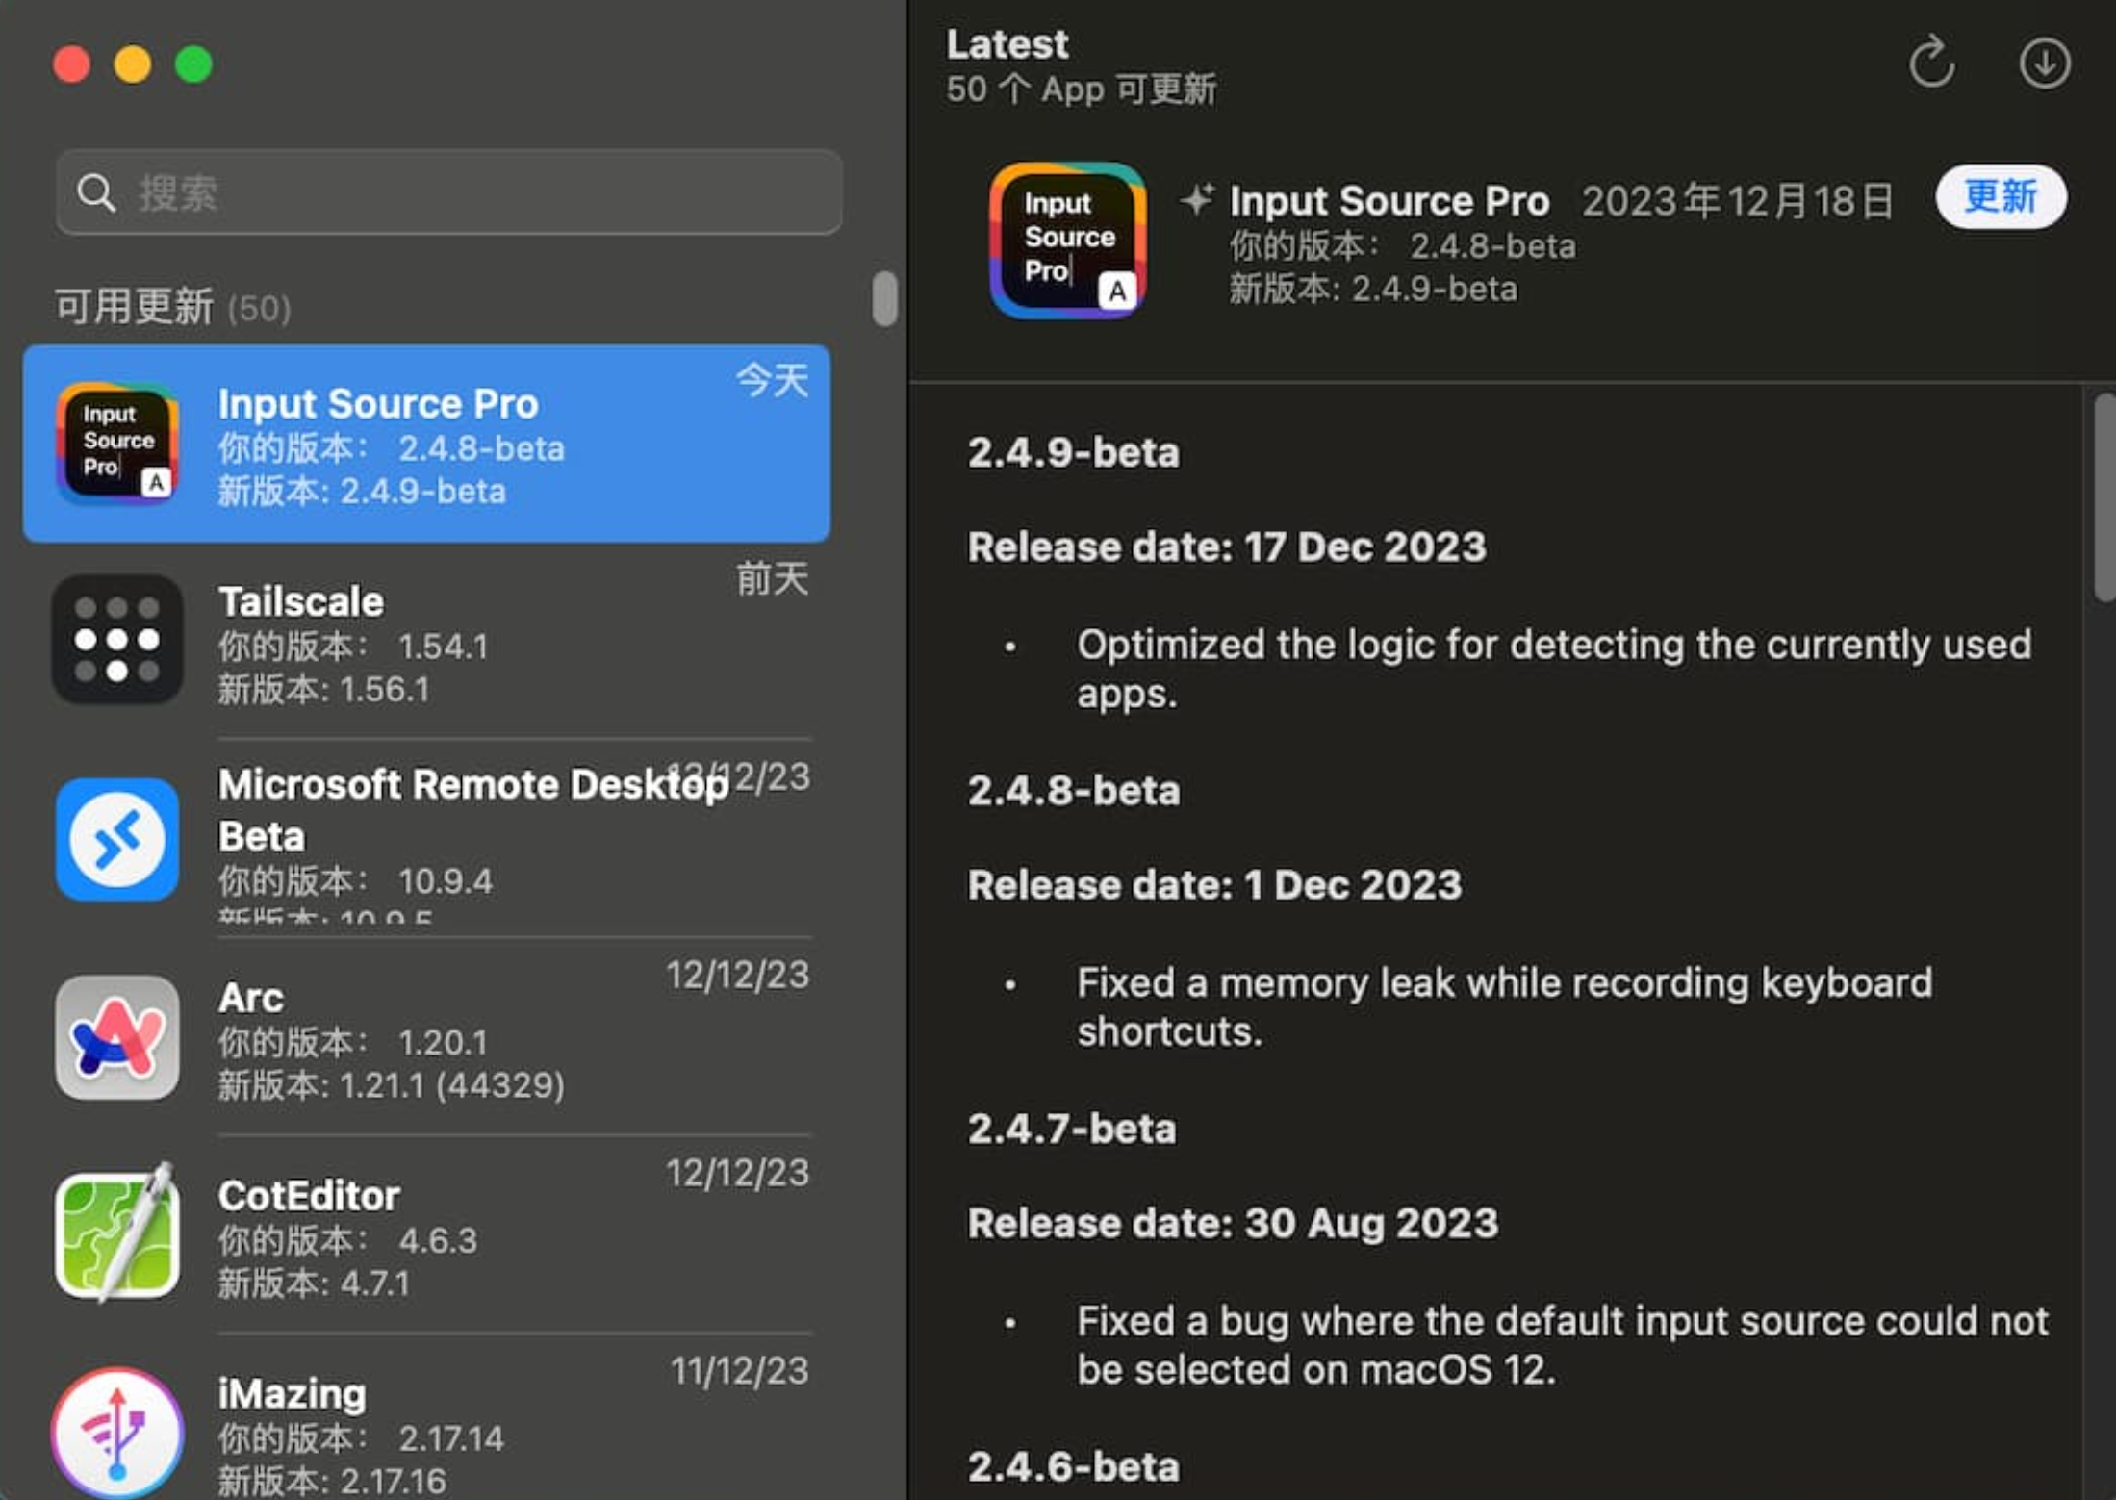Click the download all updates icon

[2044, 64]
